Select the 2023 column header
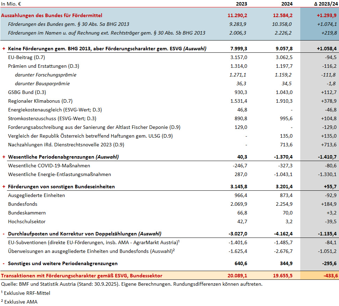Viewport: 339px width, 306px height. (241, 4)
